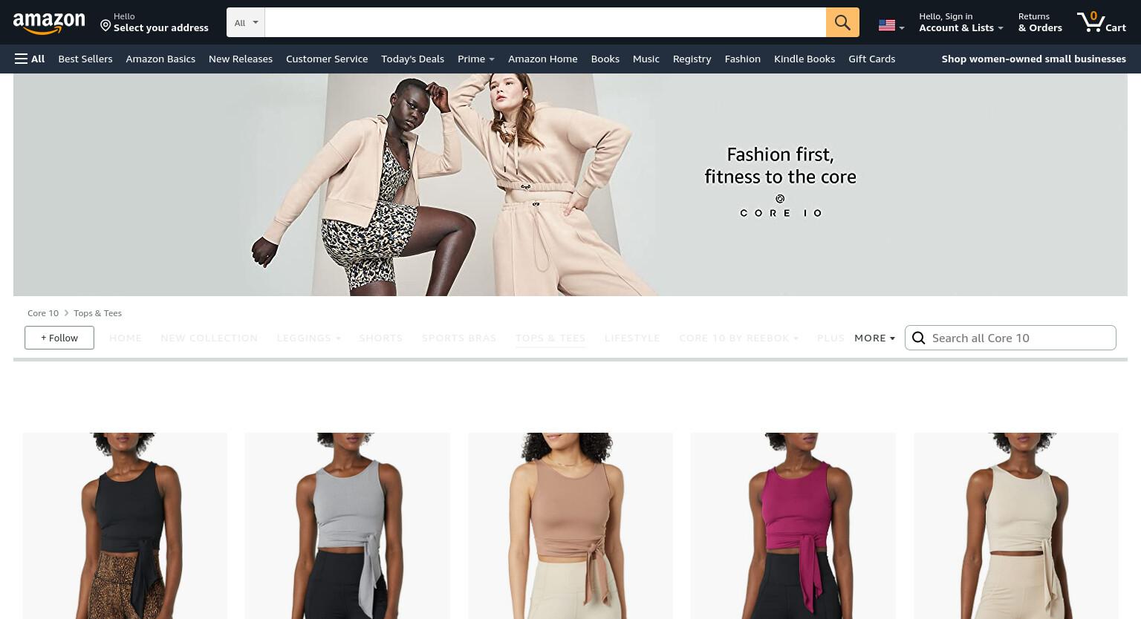Image resolution: width=1141 pixels, height=619 pixels.
Task: Click the Fashion first Core 10 banner
Action: tap(570, 185)
